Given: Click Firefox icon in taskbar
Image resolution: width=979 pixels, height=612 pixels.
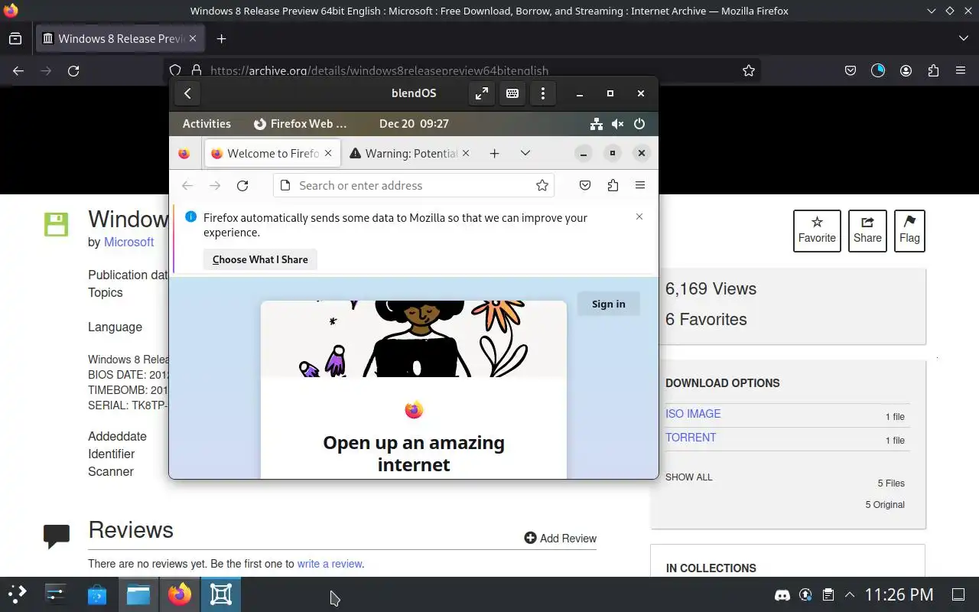Looking at the screenshot, I should tap(180, 594).
